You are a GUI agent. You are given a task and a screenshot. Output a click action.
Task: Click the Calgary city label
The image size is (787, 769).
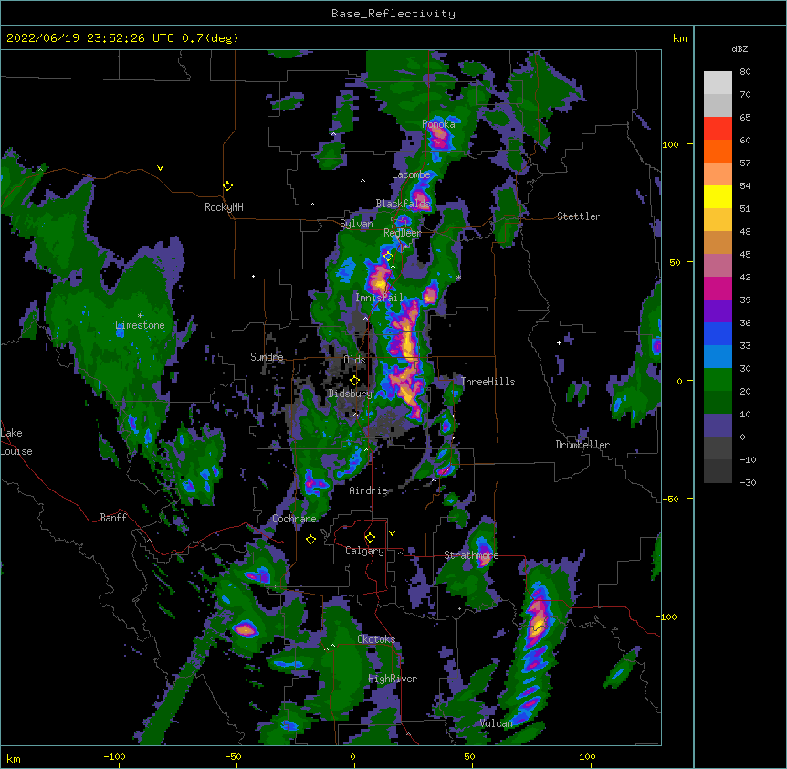[364, 551]
